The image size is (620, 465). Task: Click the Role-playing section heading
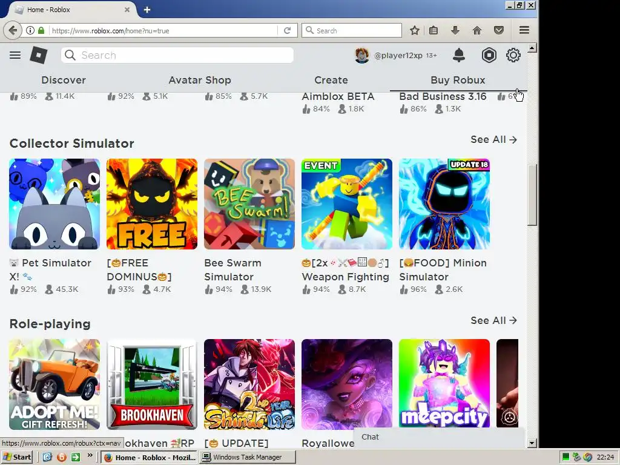(x=50, y=324)
